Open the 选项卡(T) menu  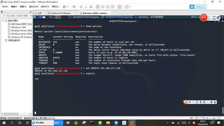tap(45, 7)
